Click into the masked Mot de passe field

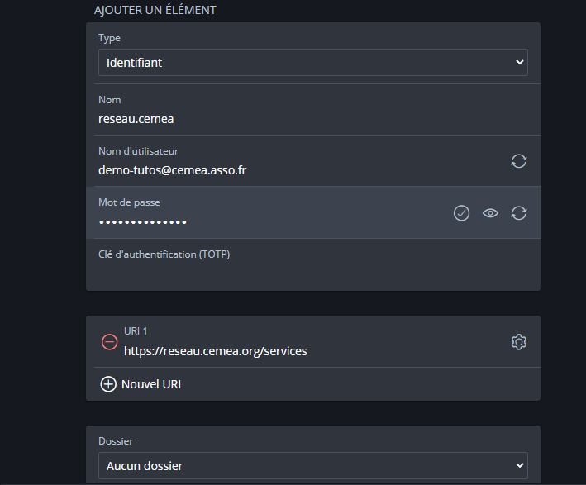coord(264,221)
